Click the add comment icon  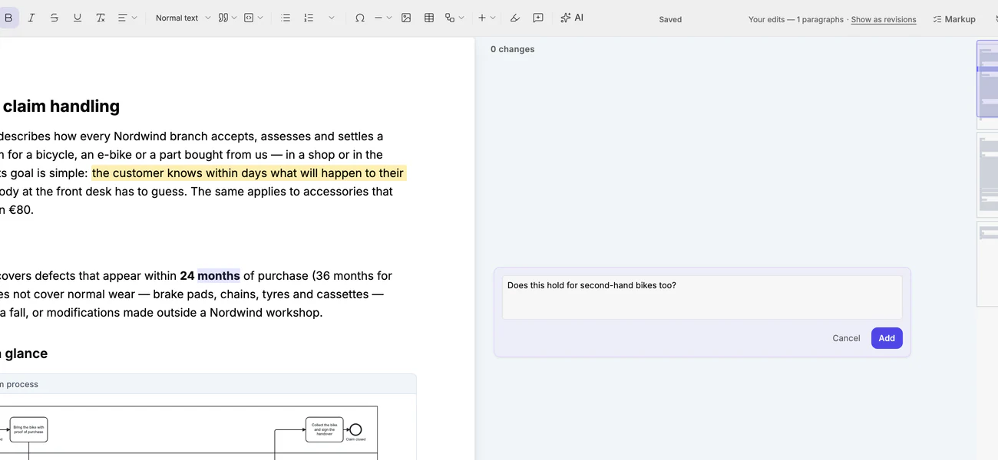(x=538, y=18)
